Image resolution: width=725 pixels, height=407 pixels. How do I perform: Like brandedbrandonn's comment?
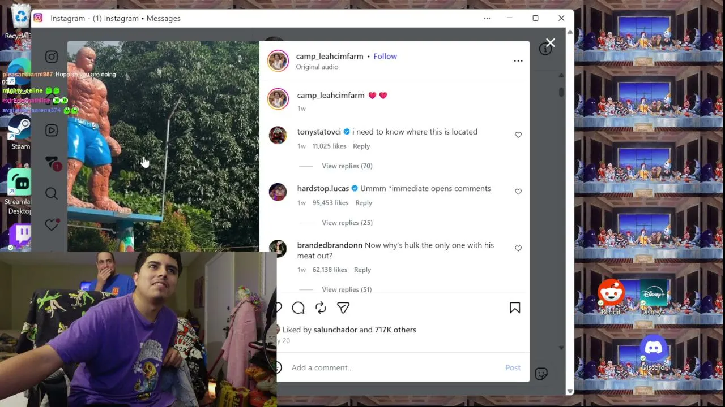click(x=518, y=248)
